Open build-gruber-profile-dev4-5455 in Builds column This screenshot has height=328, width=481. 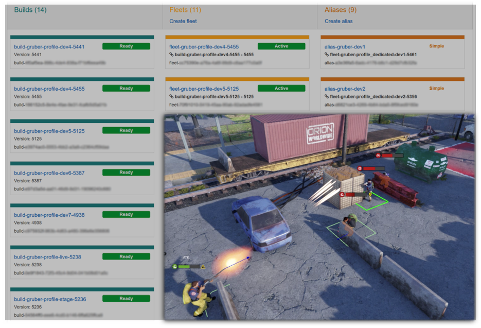click(49, 89)
